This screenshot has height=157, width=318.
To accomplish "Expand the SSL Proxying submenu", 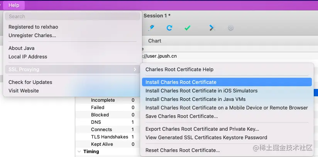I will coord(73,70).
